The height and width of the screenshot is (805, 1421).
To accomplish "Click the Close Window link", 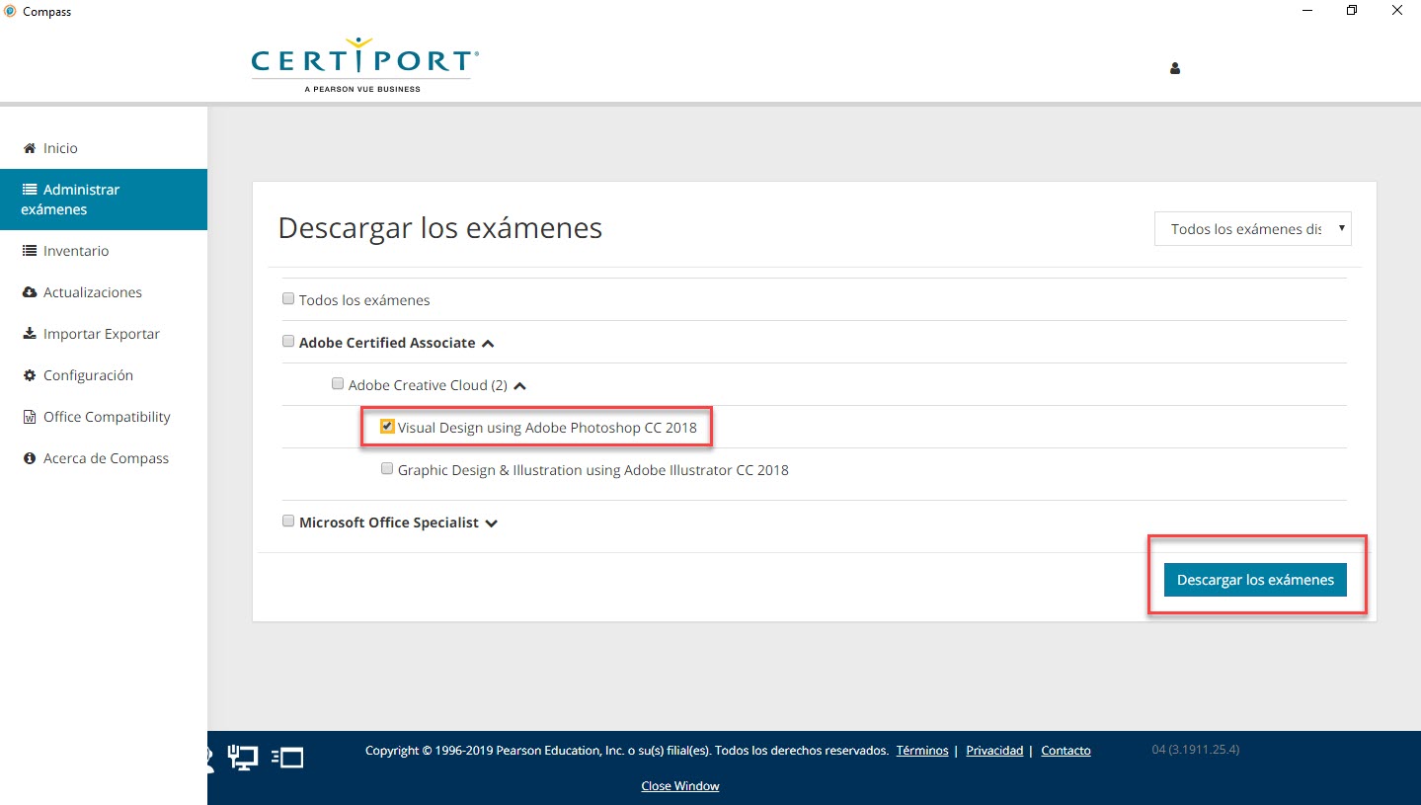I will [680, 786].
